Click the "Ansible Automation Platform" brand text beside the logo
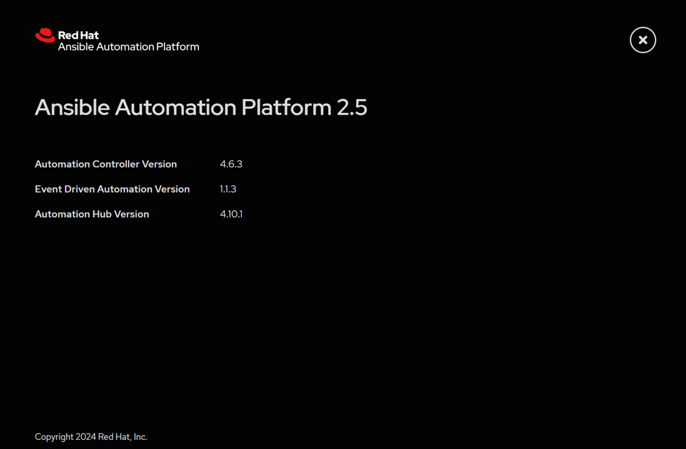 pyautogui.click(x=129, y=47)
